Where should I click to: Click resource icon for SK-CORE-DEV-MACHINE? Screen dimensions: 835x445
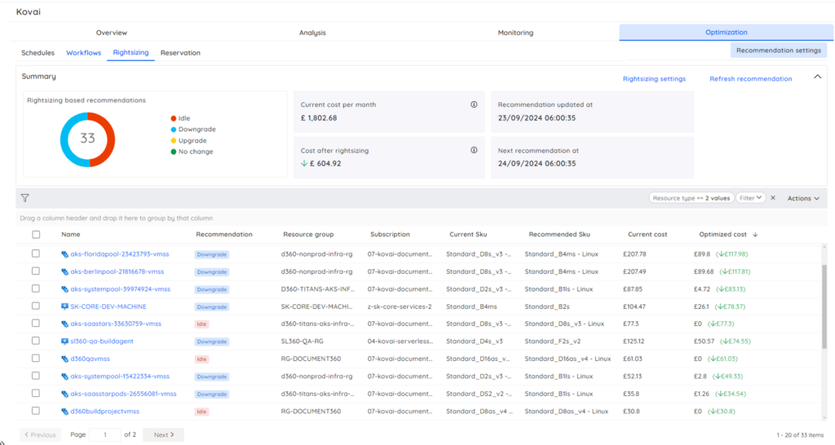pos(65,306)
